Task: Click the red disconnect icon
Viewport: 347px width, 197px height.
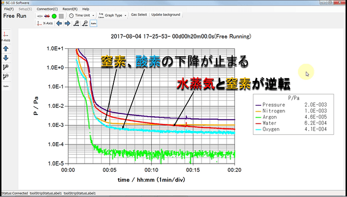Action: pyautogui.click(x=47, y=16)
